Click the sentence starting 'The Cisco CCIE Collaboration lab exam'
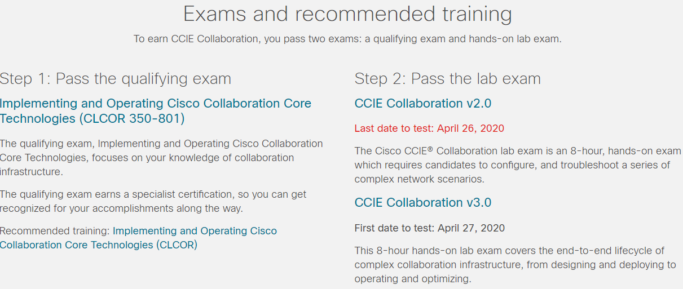This screenshot has width=683, height=289. coord(518,165)
